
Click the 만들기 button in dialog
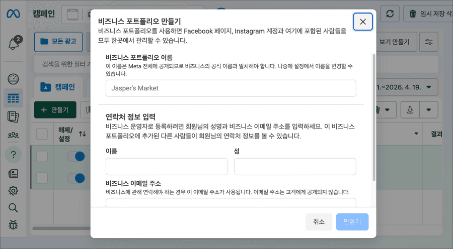[x=352, y=221]
